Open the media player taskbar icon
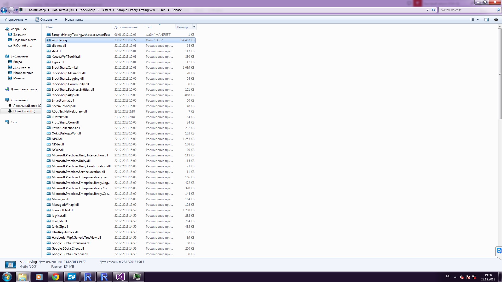 [39, 277]
